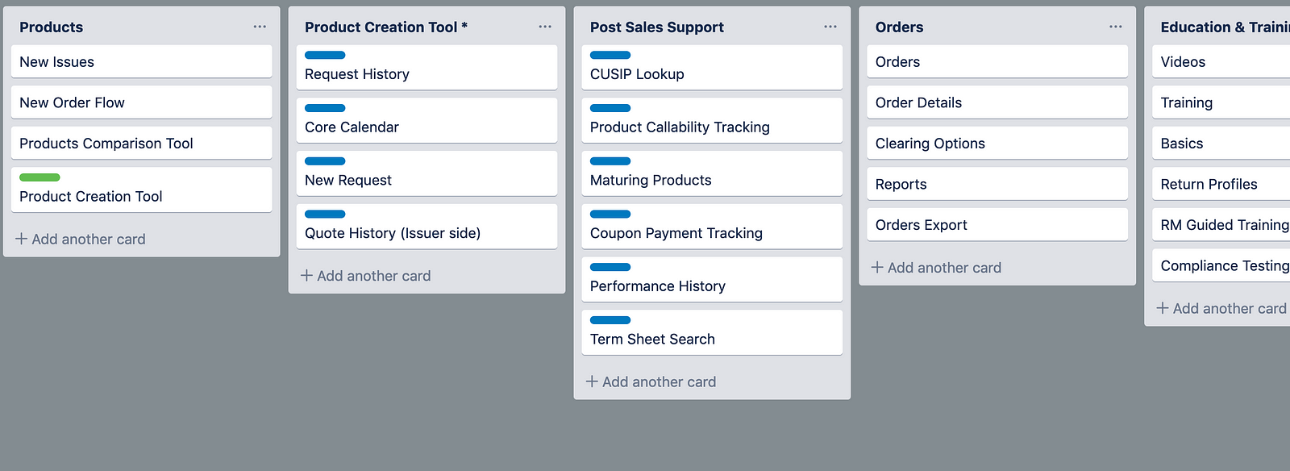The width and height of the screenshot is (1290, 471).
Task: Open the Quote History (Issuer side) card
Action: (427, 233)
